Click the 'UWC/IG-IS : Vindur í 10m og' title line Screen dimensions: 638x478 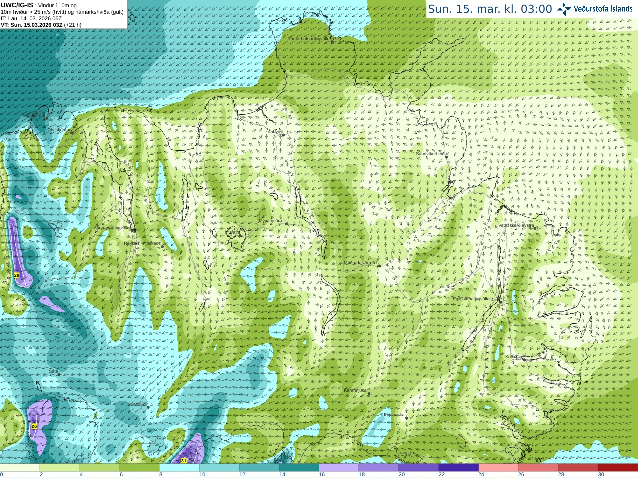point(39,5)
